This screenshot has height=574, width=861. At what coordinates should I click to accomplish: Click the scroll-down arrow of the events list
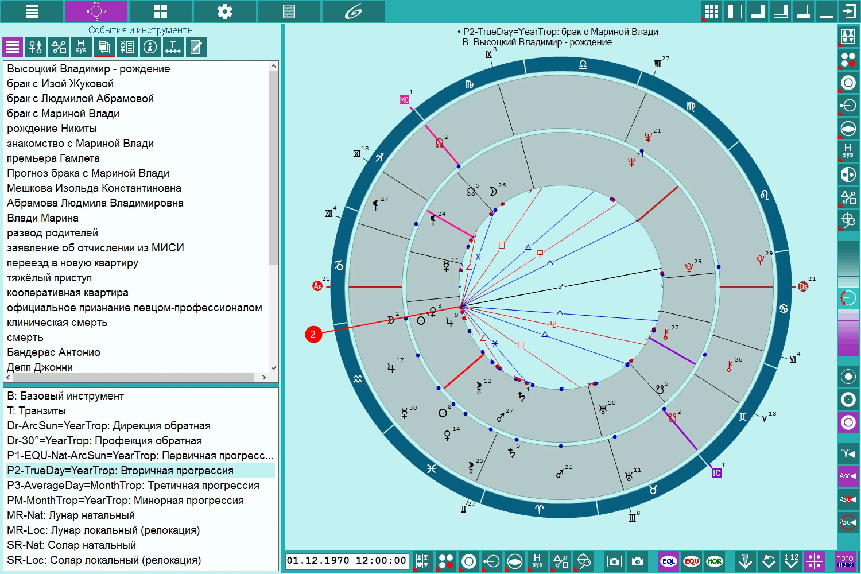click(274, 368)
